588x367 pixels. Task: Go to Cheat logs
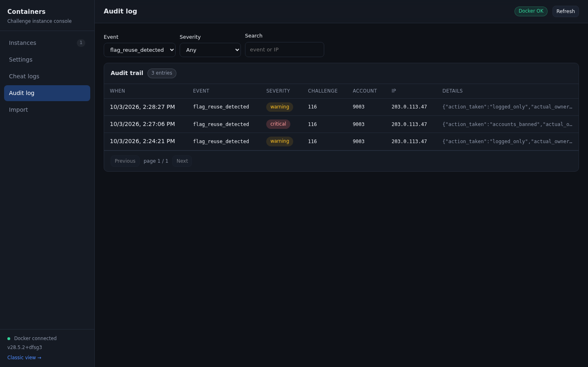(x=47, y=76)
